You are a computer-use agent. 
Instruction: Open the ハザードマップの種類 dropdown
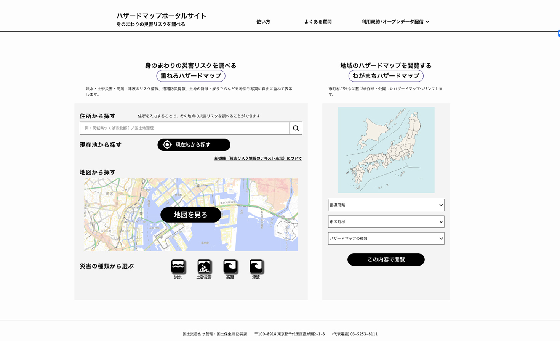point(386,239)
